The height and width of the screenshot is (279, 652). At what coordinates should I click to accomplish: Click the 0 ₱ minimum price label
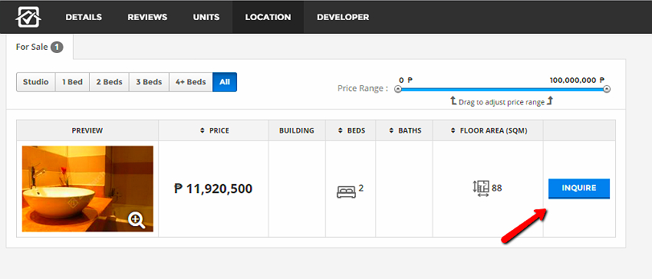tap(406, 80)
